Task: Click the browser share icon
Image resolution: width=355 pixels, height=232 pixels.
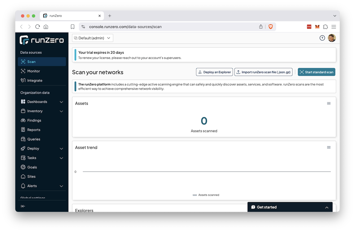Action: pyautogui.click(x=261, y=27)
